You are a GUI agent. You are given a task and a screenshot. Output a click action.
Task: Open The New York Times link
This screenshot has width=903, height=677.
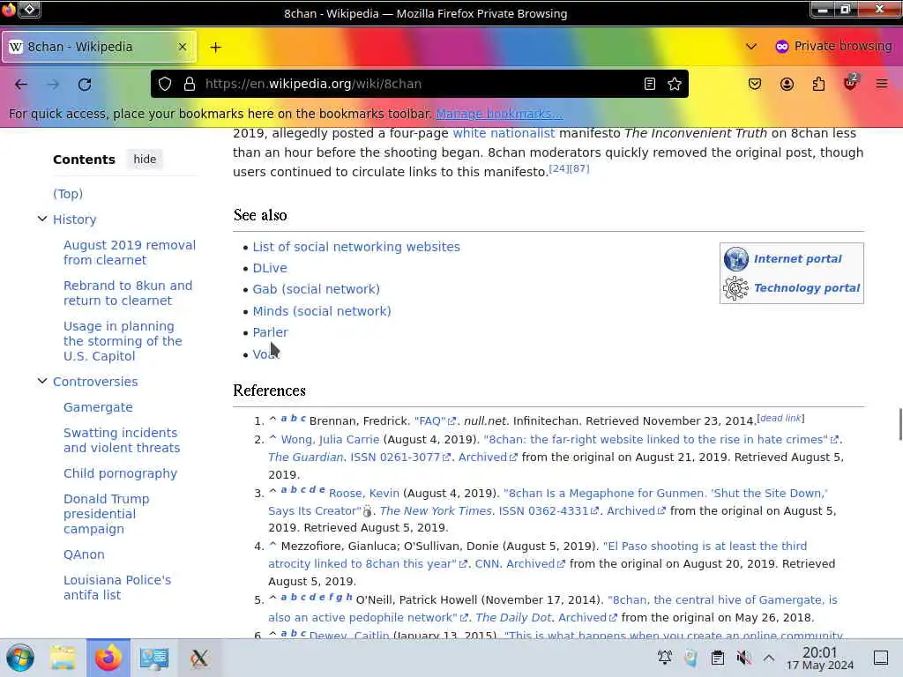pyautogui.click(x=436, y=510)
